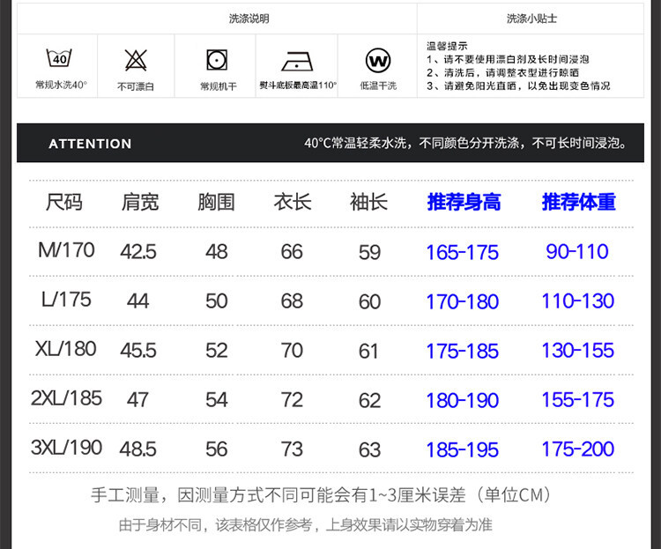Click shoulder width 44 in L row
Image resolution: width=661 pixels, height=549 pixels.
coord(137,301)
